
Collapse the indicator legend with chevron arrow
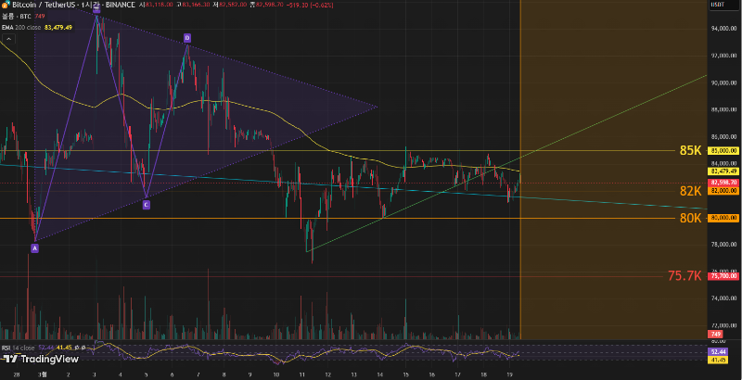tap(8, 39)
